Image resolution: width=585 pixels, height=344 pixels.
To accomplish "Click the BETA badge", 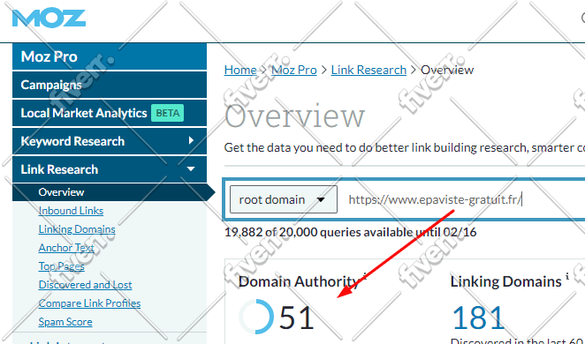I will point(168,113).
